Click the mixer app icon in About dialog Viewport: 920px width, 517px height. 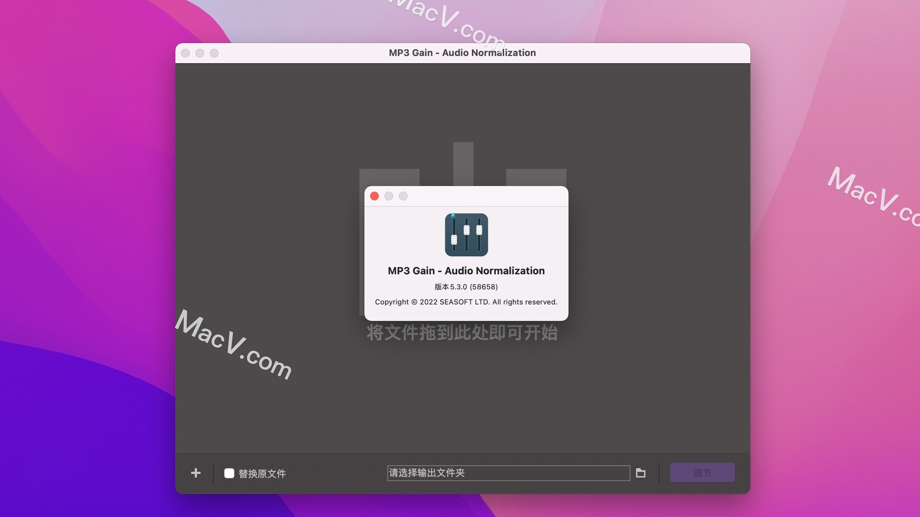[466, 235]
